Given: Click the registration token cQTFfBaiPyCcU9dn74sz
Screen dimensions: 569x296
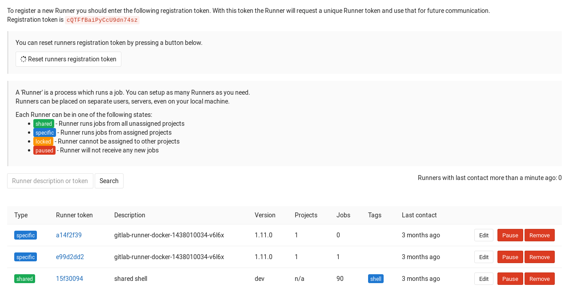Looking at the screenshot, I should pyautogui.click(x=102, y=20).
